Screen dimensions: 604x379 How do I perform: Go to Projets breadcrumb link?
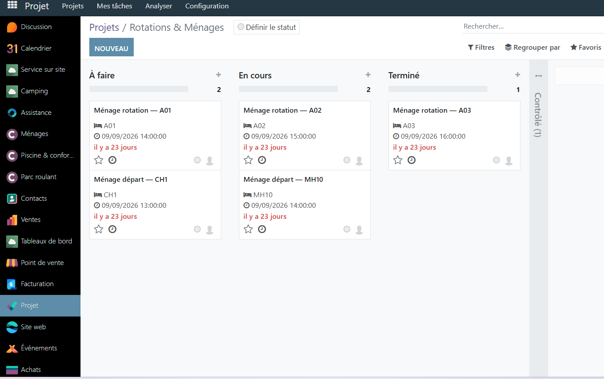[x=104, y=27]
